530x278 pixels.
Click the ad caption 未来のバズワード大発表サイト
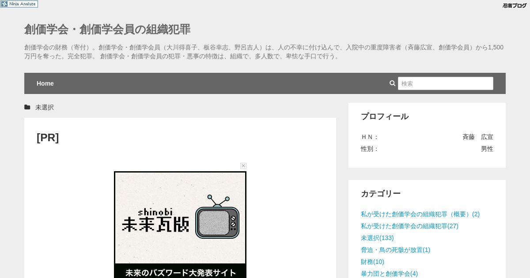[x=180, y=273]
